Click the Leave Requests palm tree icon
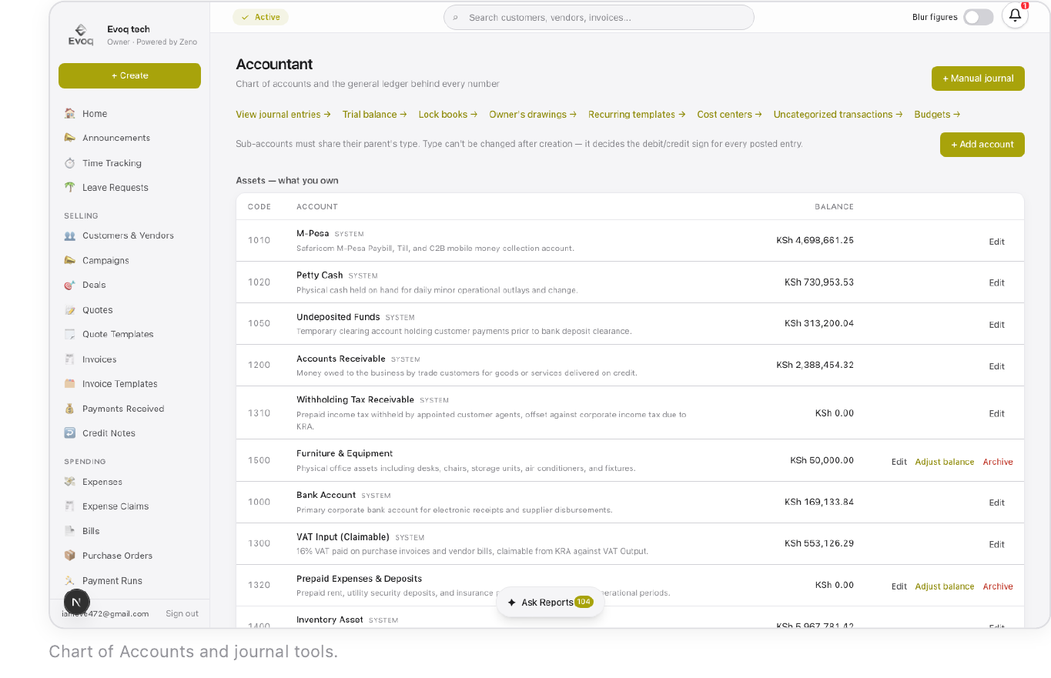 click(x=70, y=187)
